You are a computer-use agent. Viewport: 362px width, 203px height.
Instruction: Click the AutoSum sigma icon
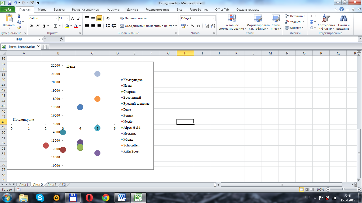click(312, 16)
